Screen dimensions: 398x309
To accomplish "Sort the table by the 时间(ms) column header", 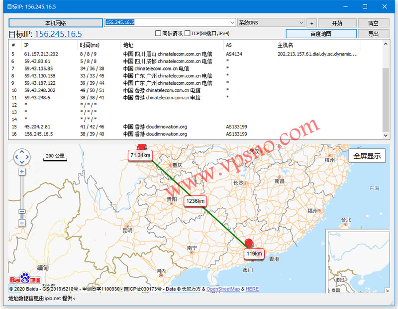I will pyautogui.click(x=90, y=45).
